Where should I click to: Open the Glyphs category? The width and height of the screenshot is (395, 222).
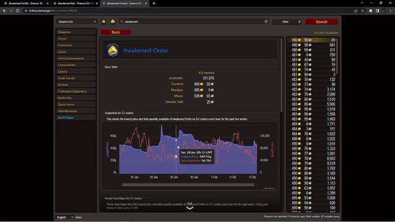(x=76, y=72)
